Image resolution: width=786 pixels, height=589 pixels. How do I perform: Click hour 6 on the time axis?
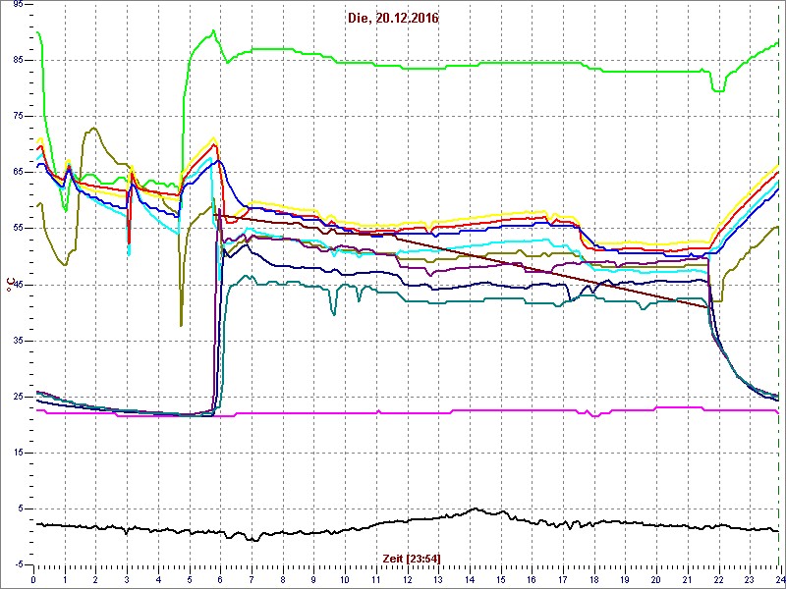pos(220,579)
